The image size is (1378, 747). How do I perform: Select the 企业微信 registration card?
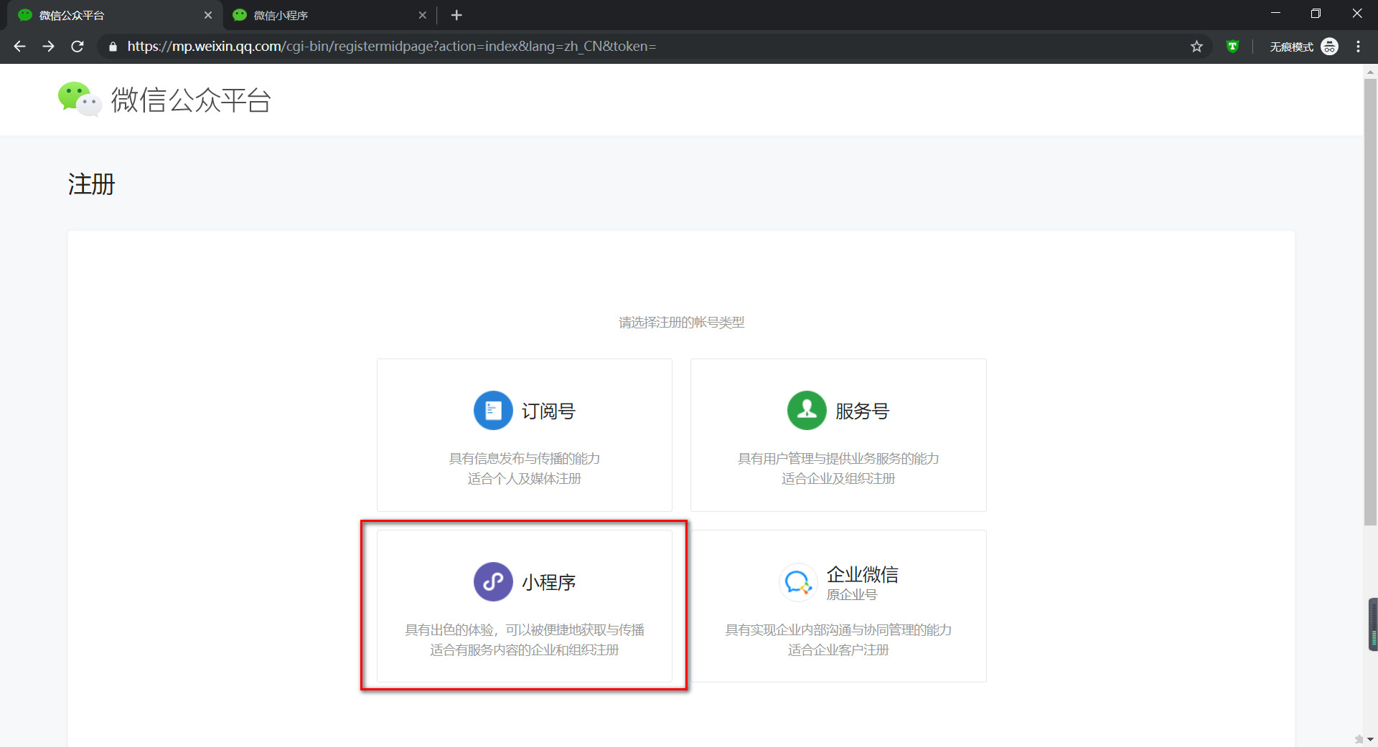point(838,606)
